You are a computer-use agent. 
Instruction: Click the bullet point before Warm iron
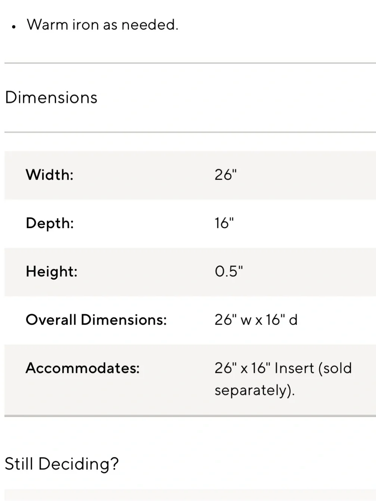(14, 27)
